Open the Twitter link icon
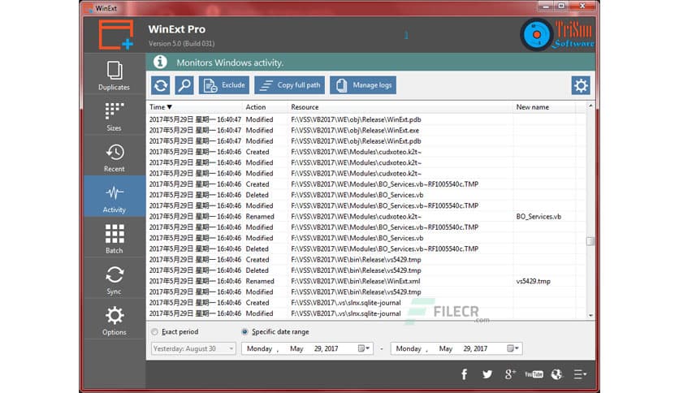The image size is (679, 393). click(x=487, y=374)
